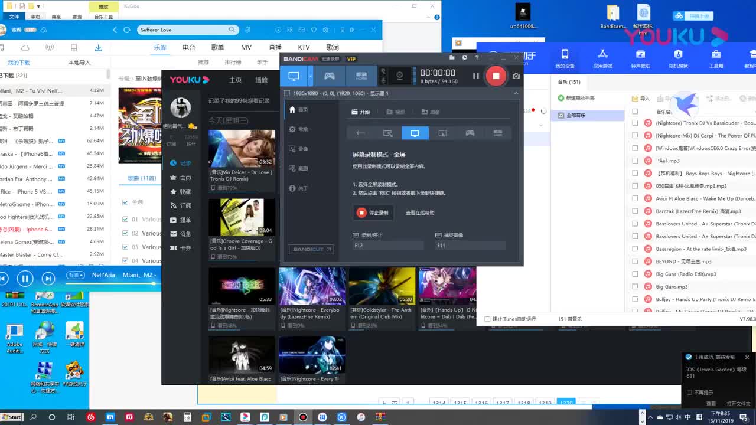Toggle Bandicam webcam overlay icon
The height and width of the screenshot is (425, 756).
pos(399,76)
